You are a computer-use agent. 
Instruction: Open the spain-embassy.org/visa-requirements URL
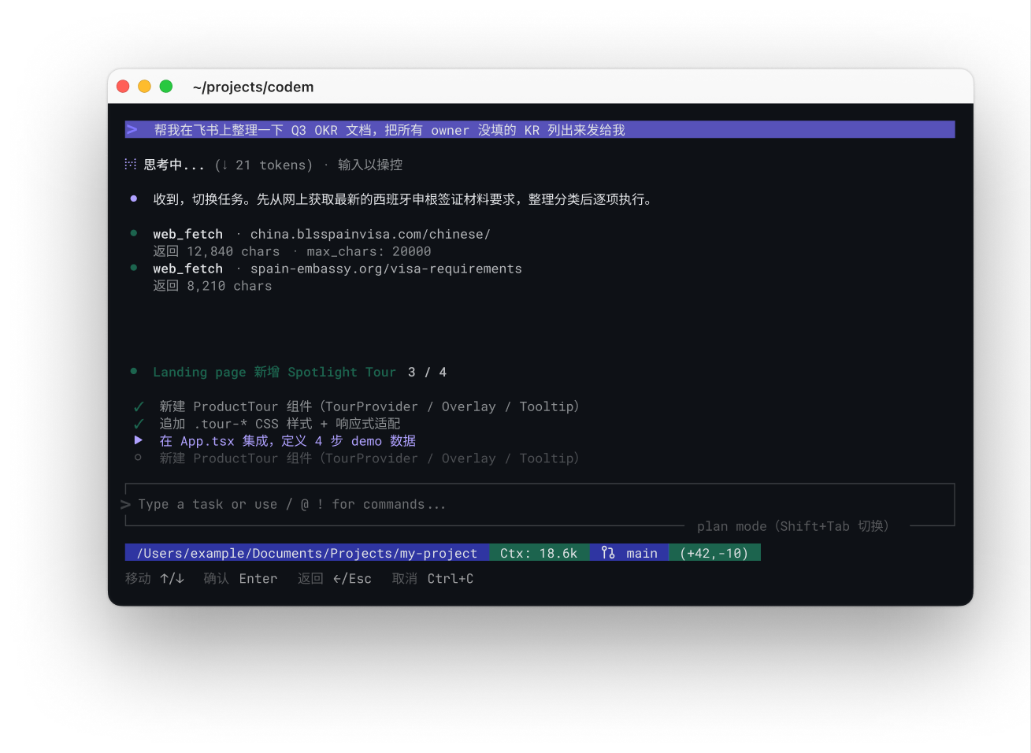coord(386,269)
